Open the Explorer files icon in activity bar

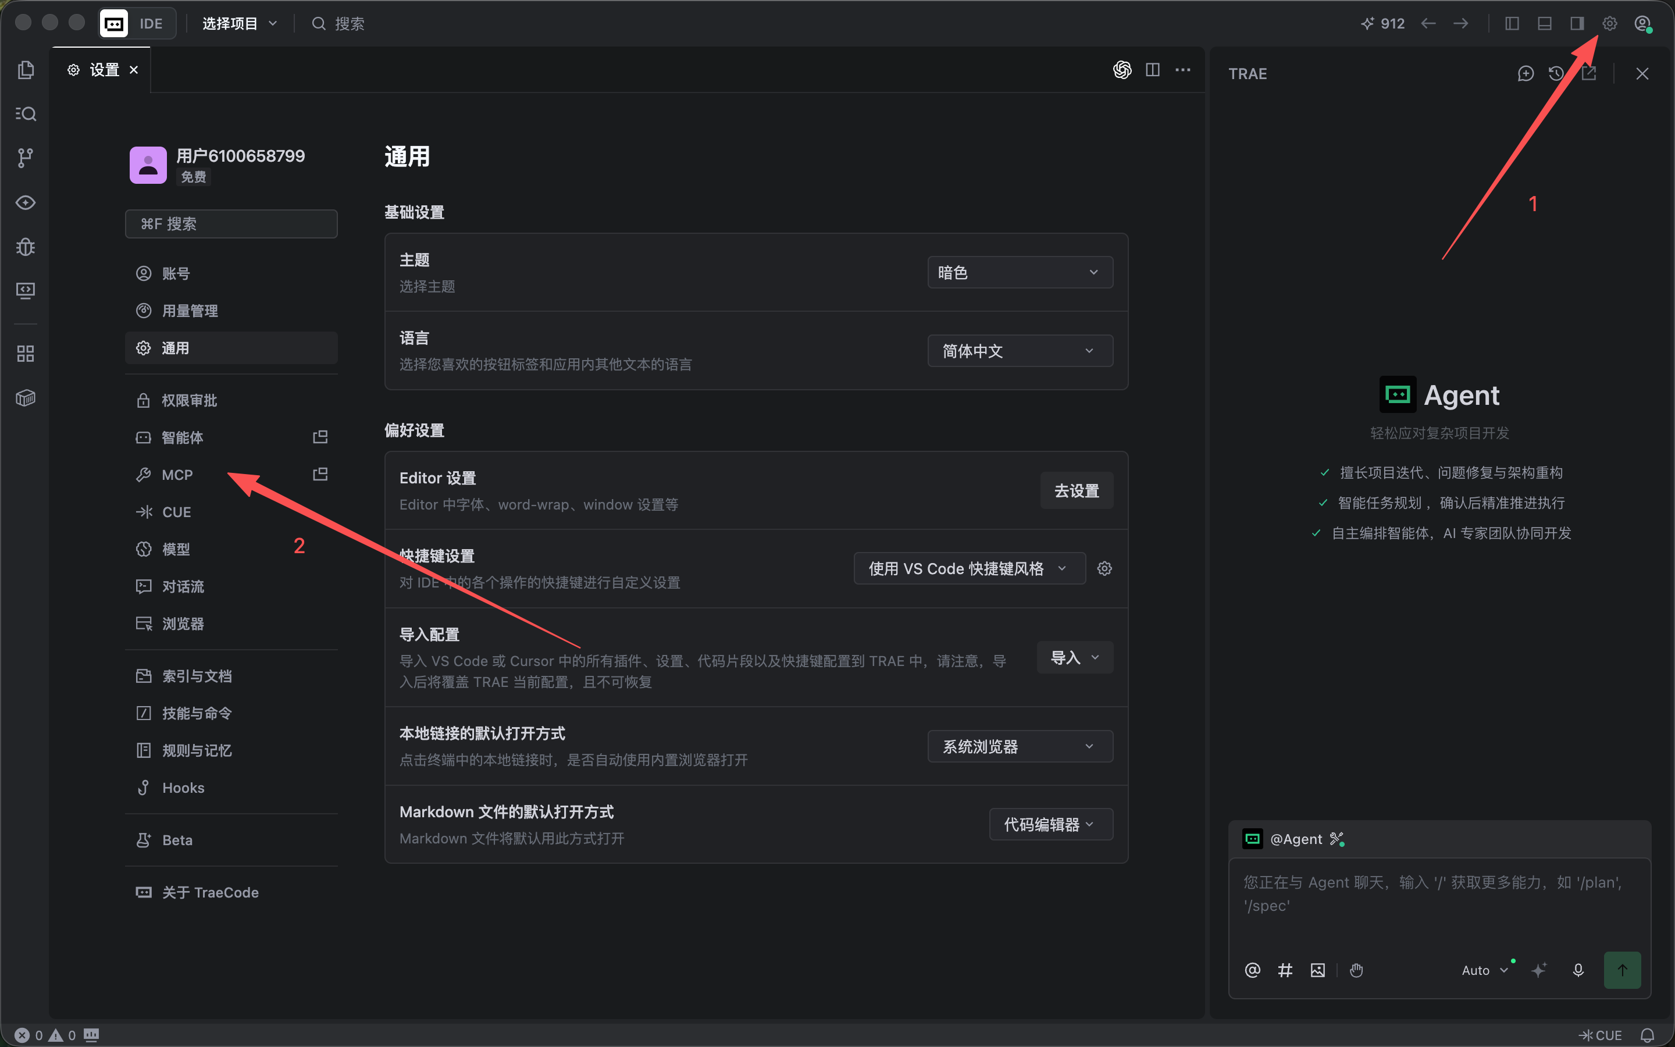click(26, 70)
